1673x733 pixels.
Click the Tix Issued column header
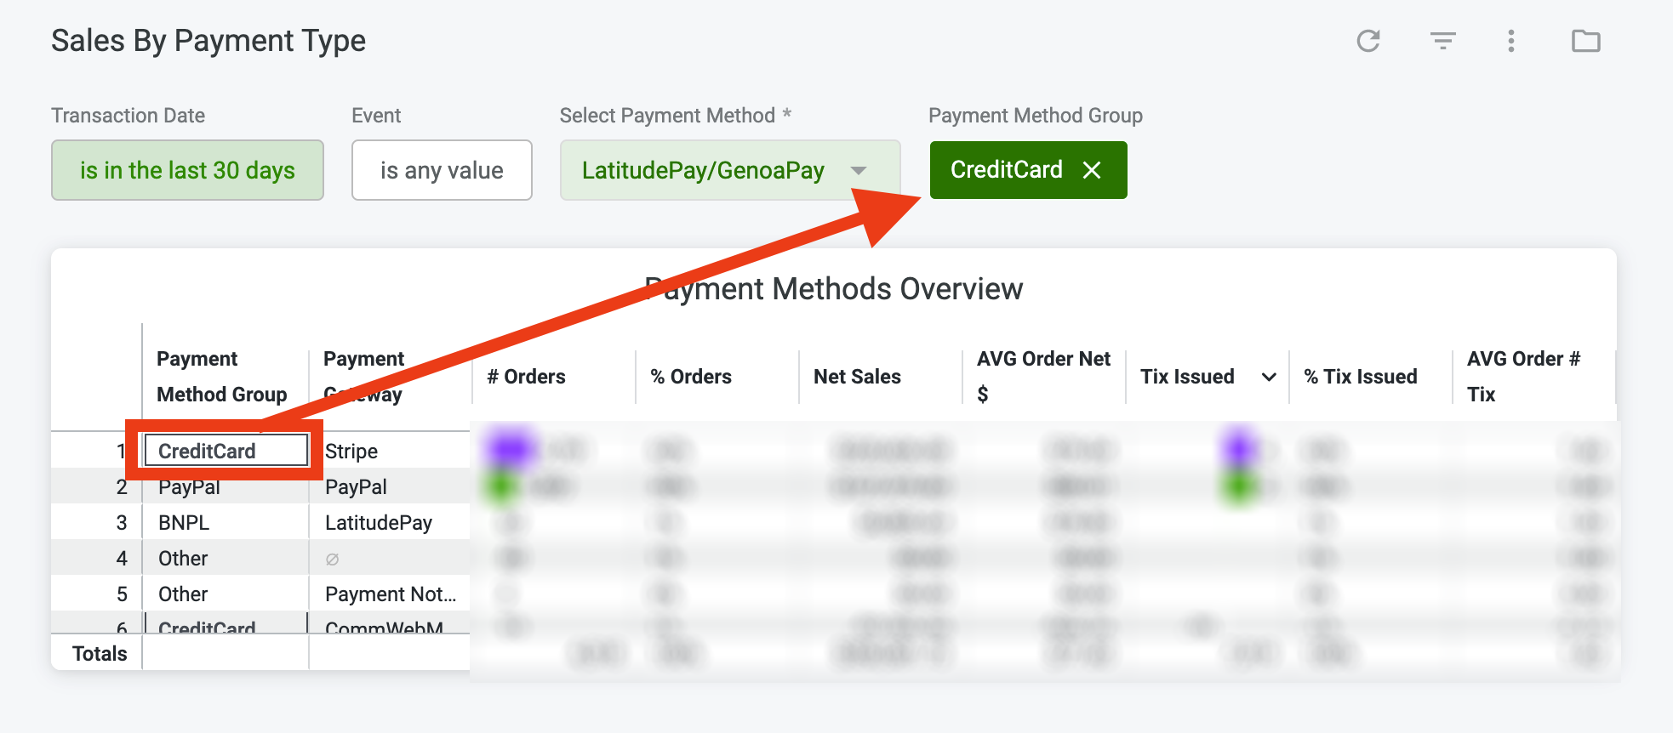pyautogui.click(x=1187, y=377)
